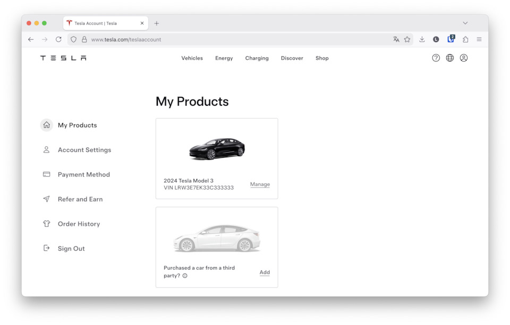The image size is (510, 325).
Task: Open the help question mark icon
Action: coord(436,58)
